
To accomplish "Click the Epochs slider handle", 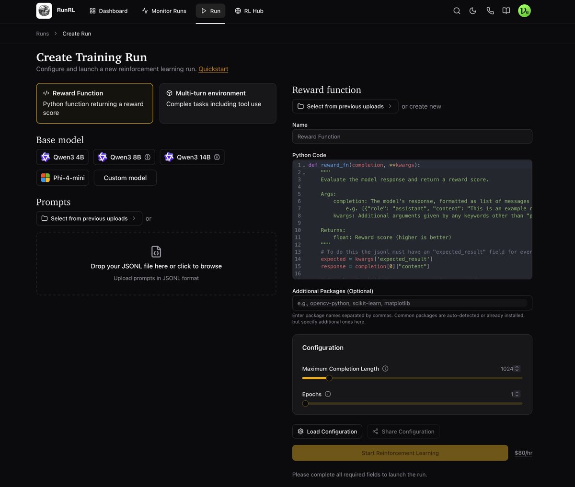I will (x=305, y=404).
